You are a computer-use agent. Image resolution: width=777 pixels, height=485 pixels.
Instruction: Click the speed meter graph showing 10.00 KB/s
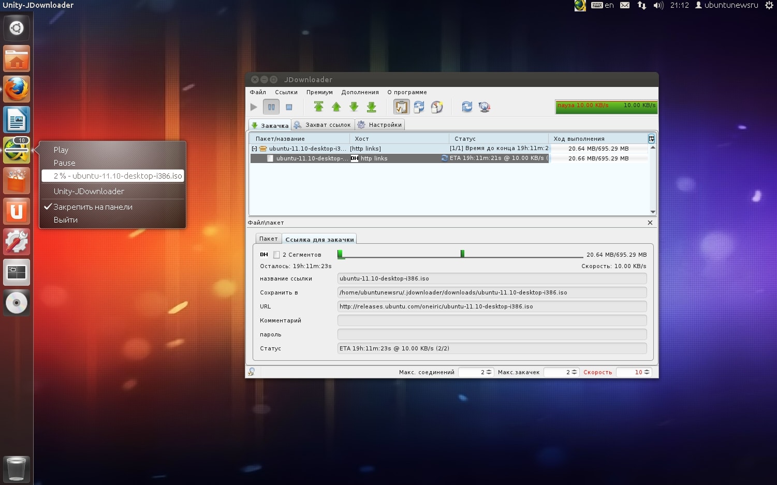(x=606, y=107)
